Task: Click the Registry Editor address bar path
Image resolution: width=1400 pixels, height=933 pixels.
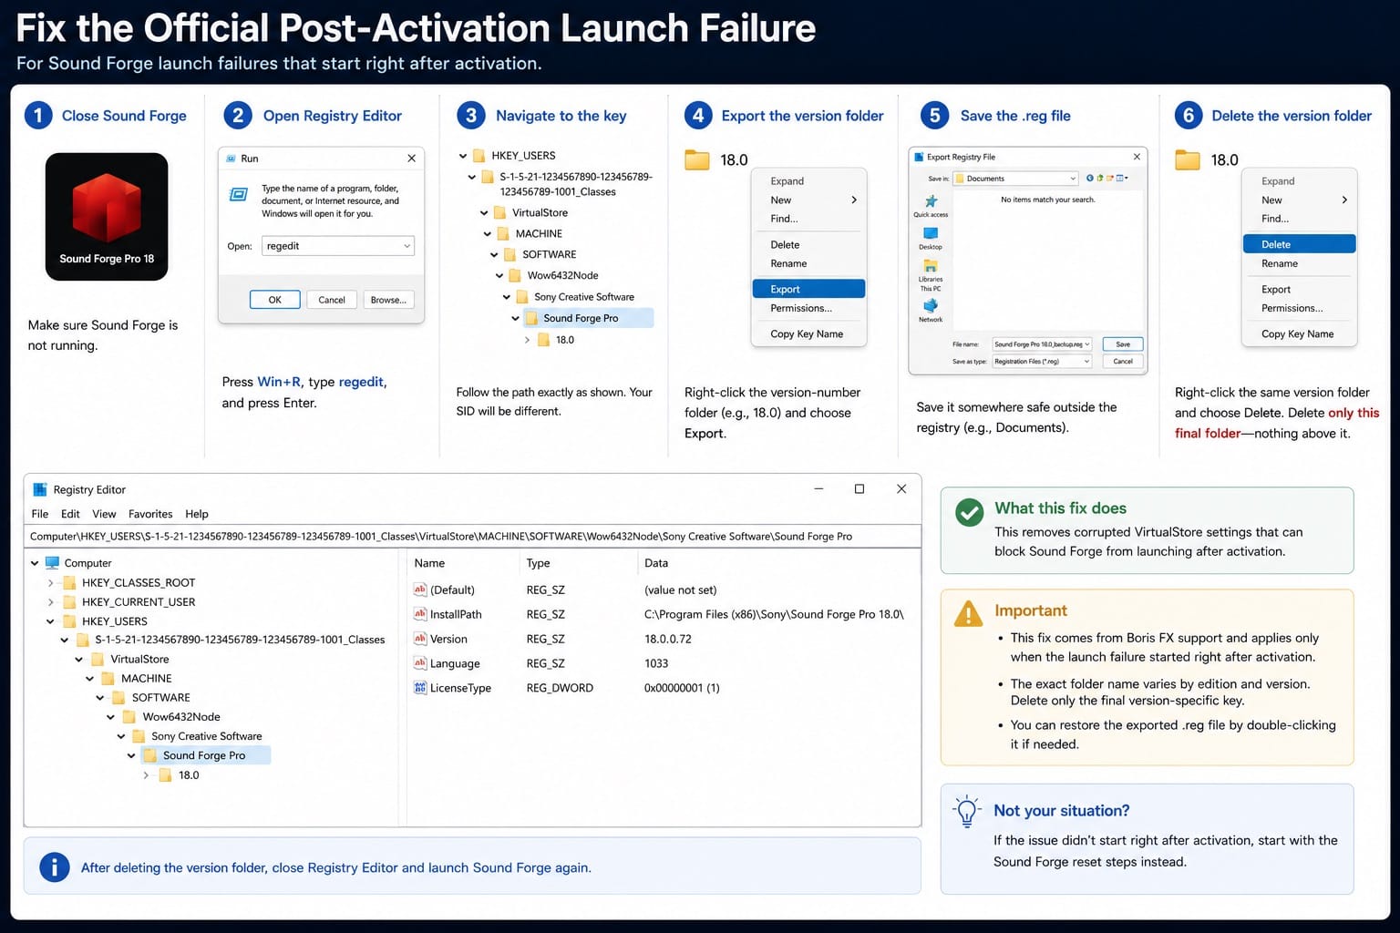Action: 472,537
